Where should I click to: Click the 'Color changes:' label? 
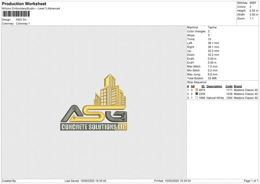click(x=196, y=31)
